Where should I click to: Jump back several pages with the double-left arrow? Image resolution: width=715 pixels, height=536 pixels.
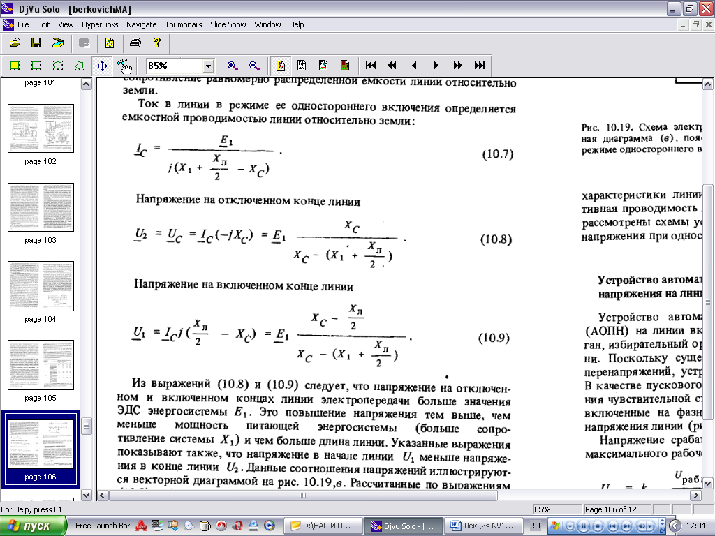392,66
